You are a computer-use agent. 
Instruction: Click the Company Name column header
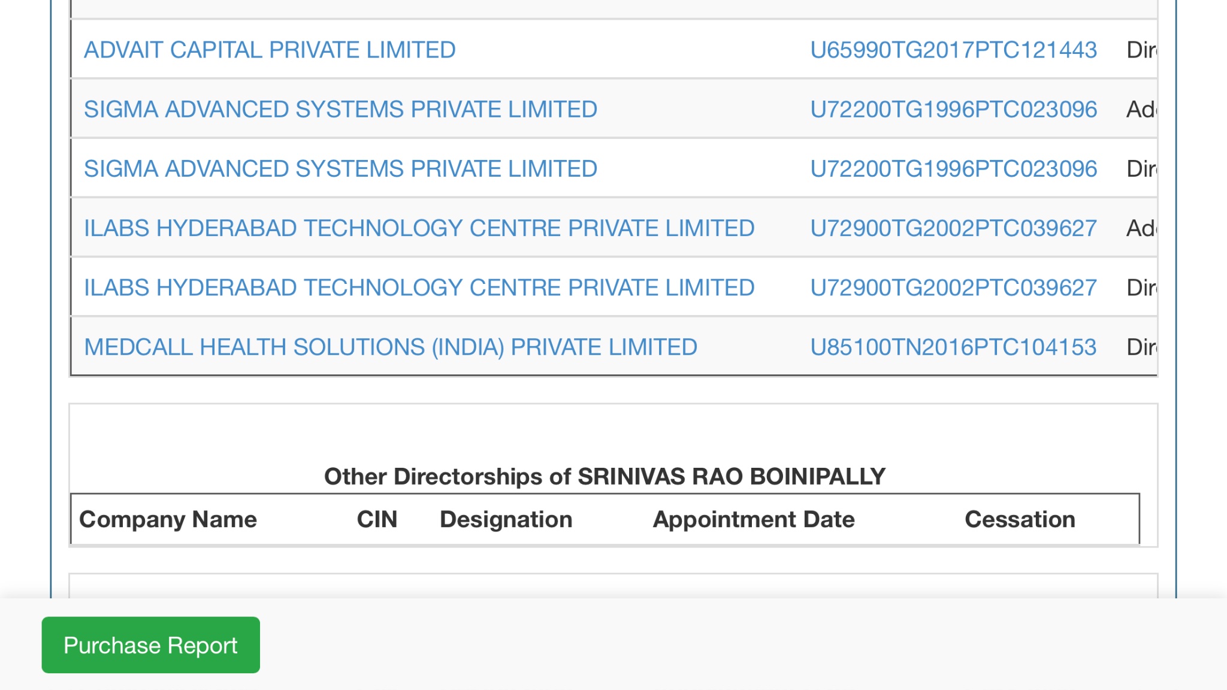(168, 519)
